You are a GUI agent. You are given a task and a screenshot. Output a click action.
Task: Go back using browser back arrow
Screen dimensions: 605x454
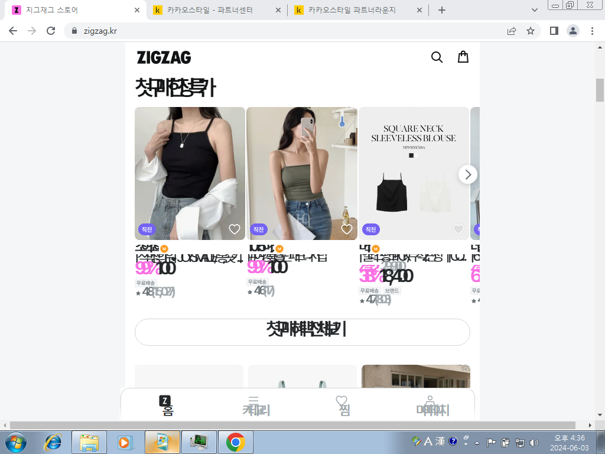click(13, 31)
